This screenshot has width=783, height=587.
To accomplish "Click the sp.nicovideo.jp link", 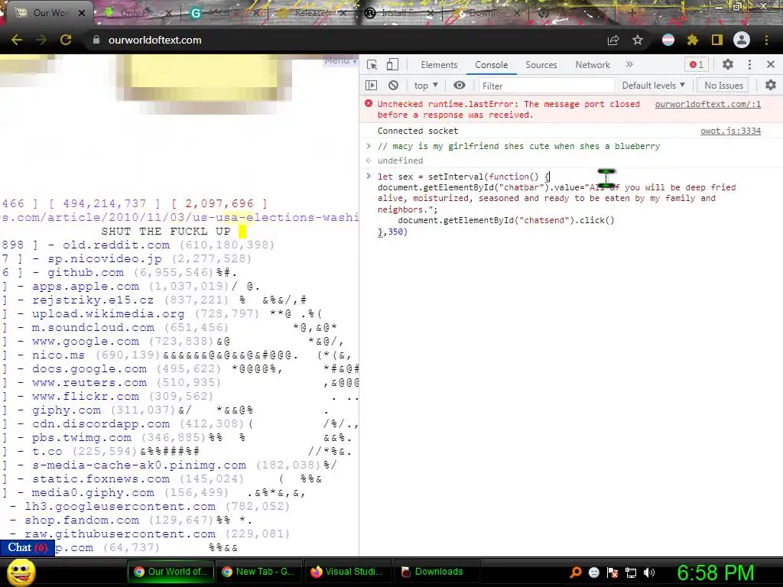I will (x=104, y=258).
